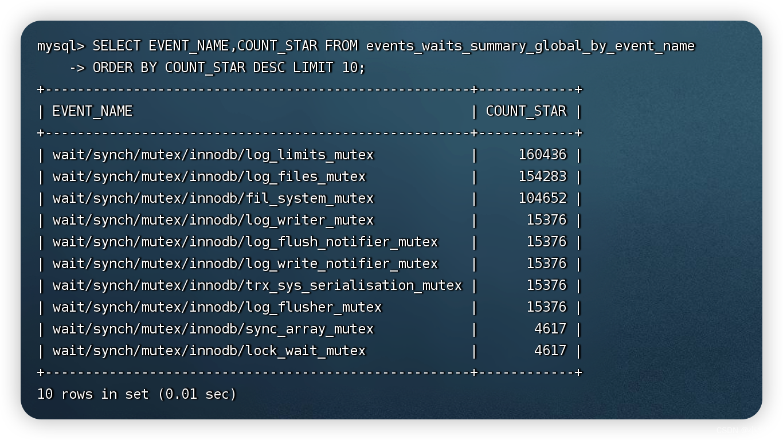783x440 pixels.
Task: Click the 15376 count for log_write_notifier_mutex
Action: point(546,264)
